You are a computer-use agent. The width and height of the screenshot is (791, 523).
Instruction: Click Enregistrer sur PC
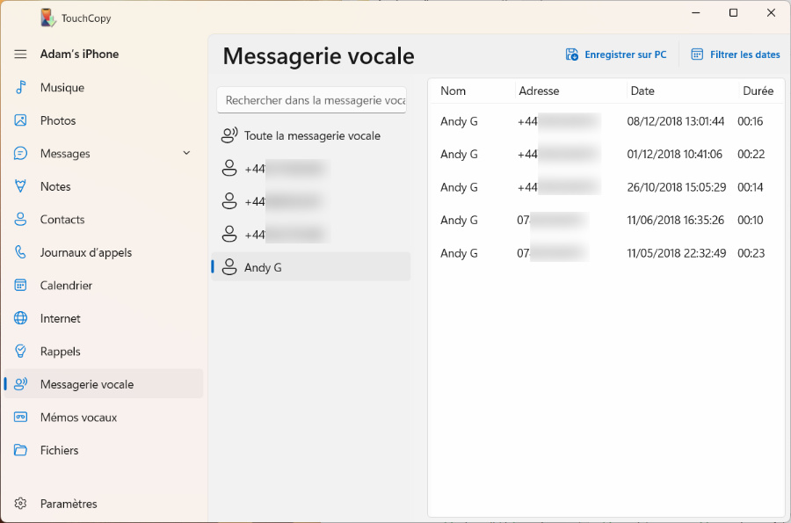point(616,54)
